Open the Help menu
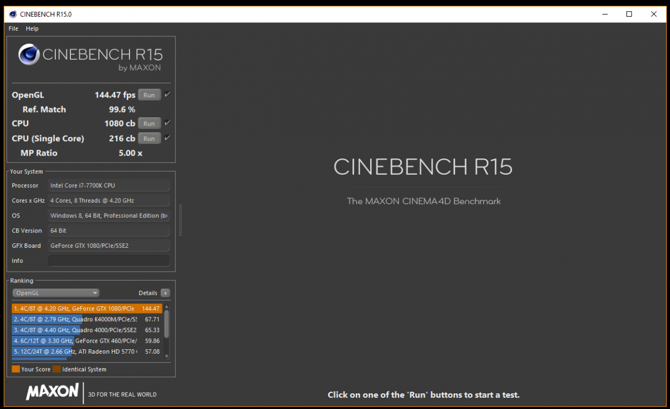 tap(32, 28)
